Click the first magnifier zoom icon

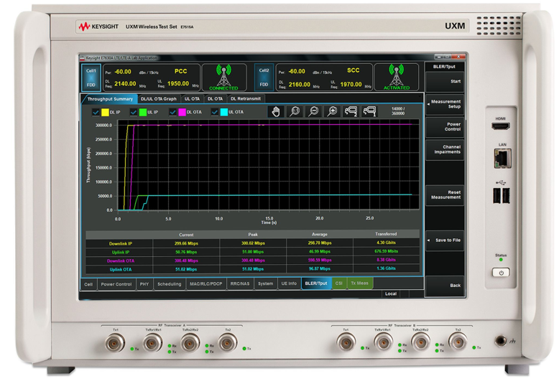click(x=295, y=111)
